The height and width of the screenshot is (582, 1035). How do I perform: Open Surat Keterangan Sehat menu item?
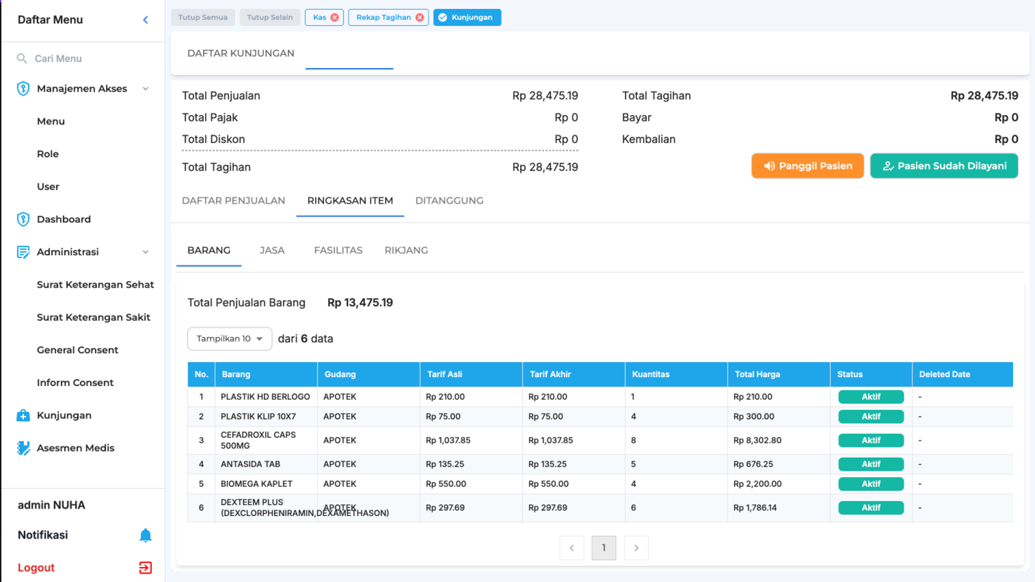95,285
